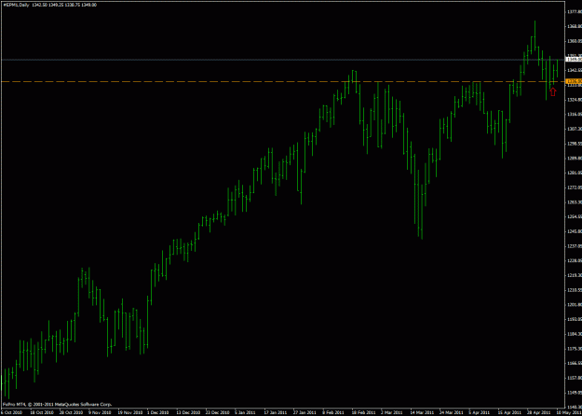This screenshot has width=582, height=416.
Task: Click the 1228 price scale label
Action: (574, 260)
